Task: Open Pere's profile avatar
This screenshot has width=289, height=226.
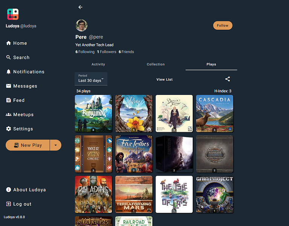Action: tap(81, 26)
